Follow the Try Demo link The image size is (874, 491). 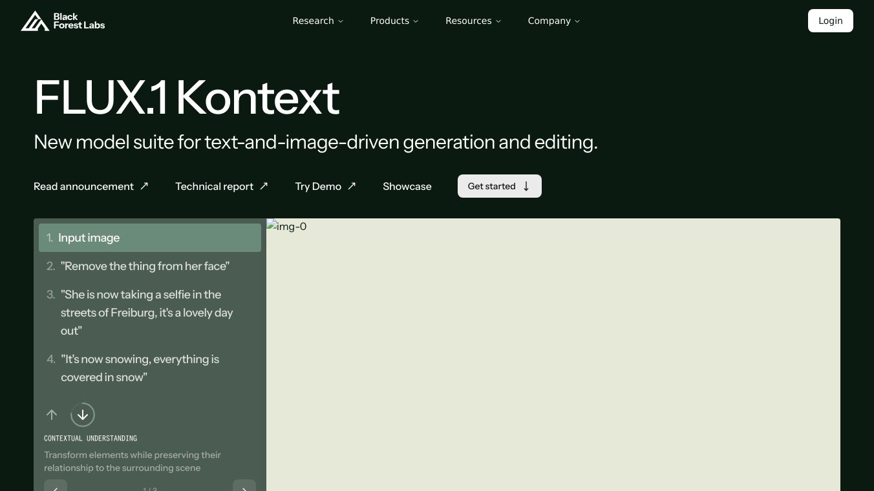click(326, 186)
